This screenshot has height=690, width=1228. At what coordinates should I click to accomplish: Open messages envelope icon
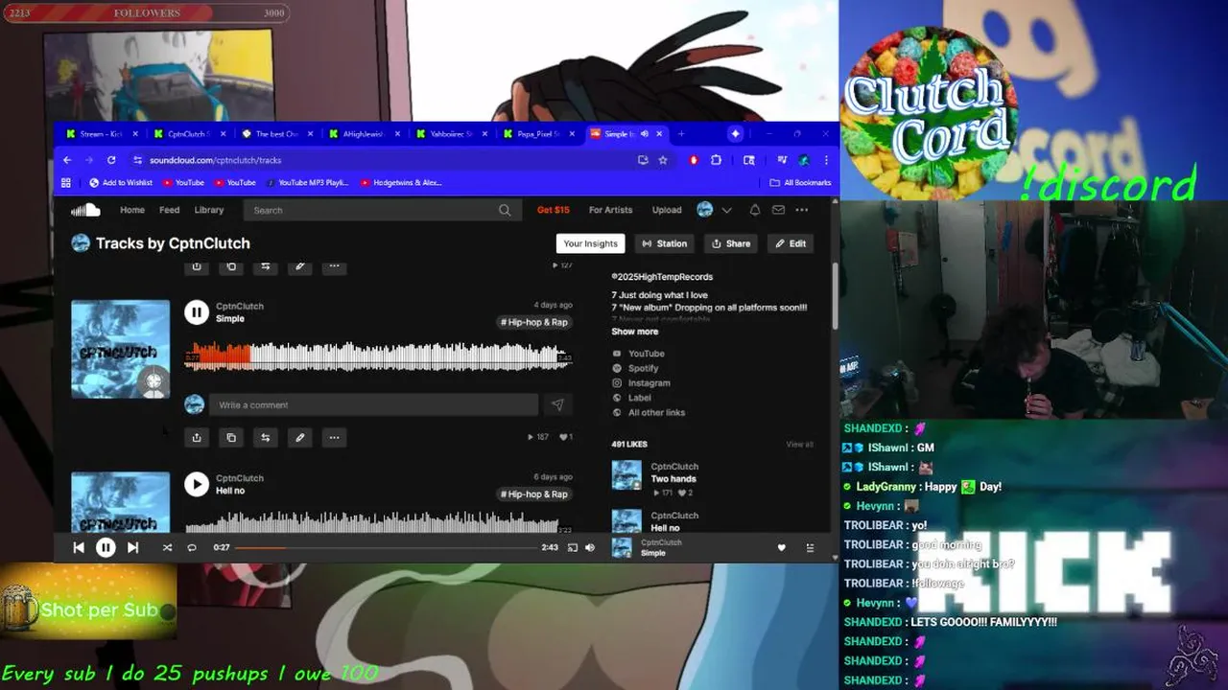[778, 210]
